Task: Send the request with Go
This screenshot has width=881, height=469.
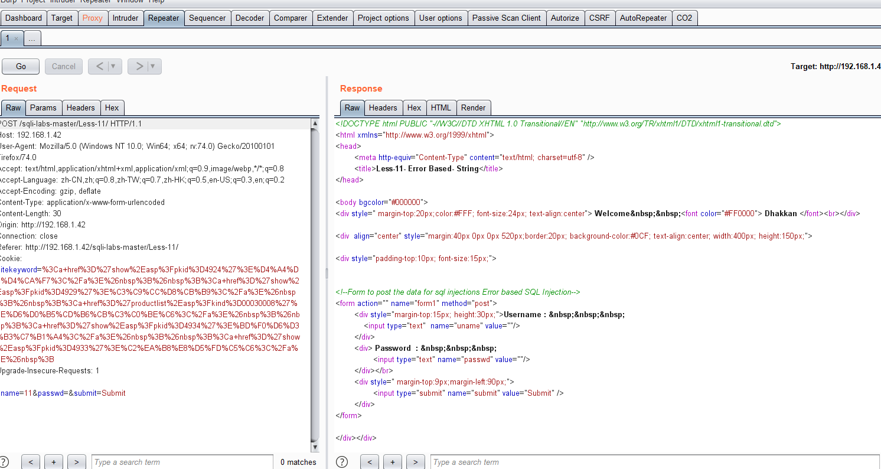Action: pos(21,66)
